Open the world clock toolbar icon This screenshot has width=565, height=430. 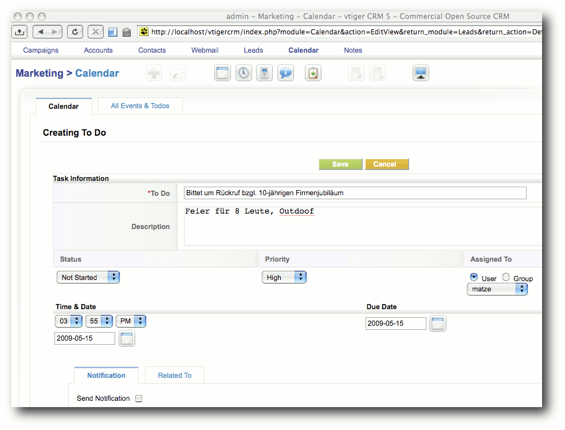pos(244,73)
